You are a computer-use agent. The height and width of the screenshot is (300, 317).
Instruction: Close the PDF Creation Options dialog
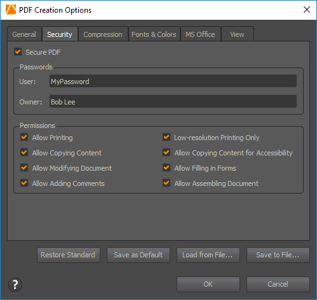(307, 10)
